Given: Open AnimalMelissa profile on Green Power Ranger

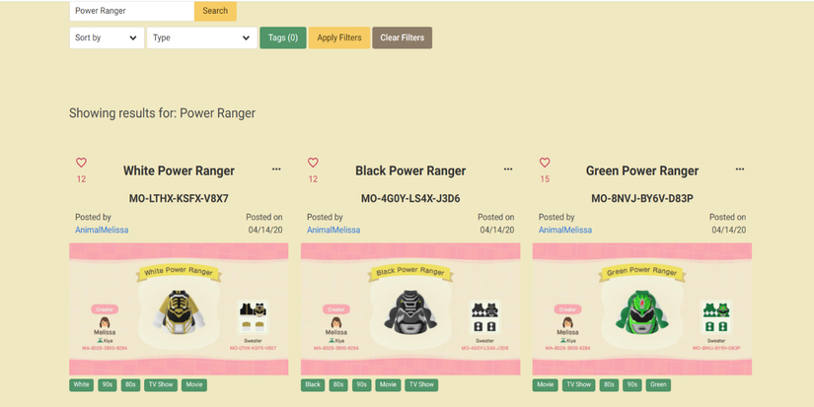Looking at the screenshot, I should [564, 230].
